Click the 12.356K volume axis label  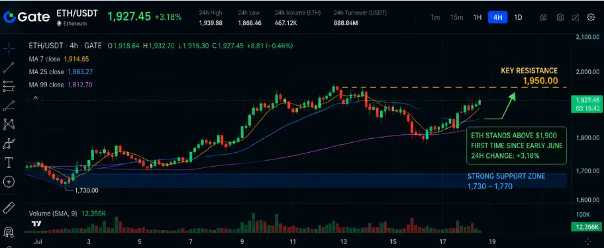(587, 227)
